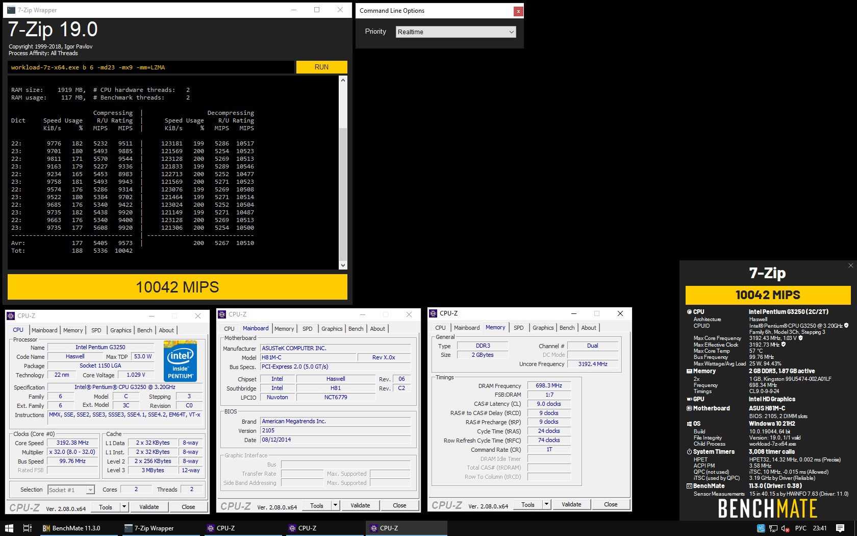Open the Mainboard tab in the first CPU-Z window

pyautogui.click(x=44, y=330)
